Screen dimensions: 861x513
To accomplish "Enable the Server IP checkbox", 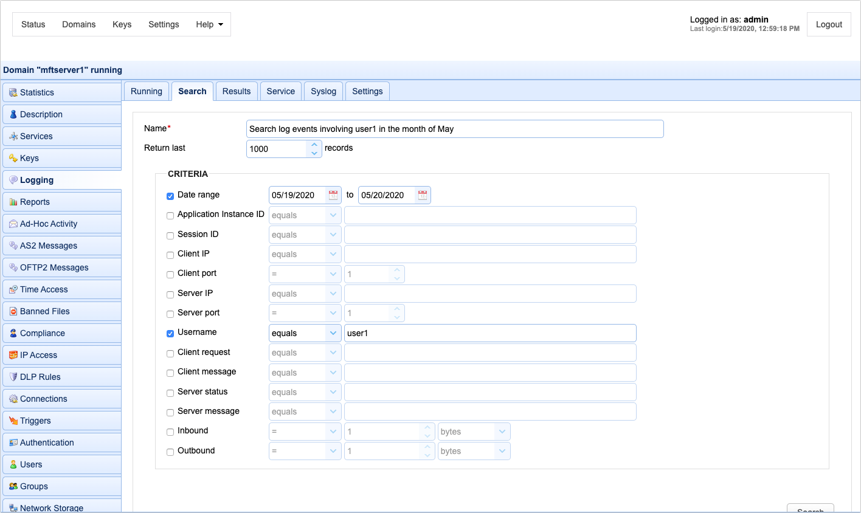I will 170,294.
